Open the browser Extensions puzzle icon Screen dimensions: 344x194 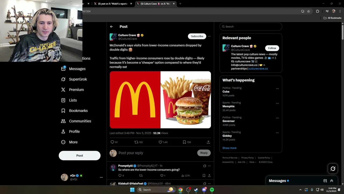pos(318,11)
